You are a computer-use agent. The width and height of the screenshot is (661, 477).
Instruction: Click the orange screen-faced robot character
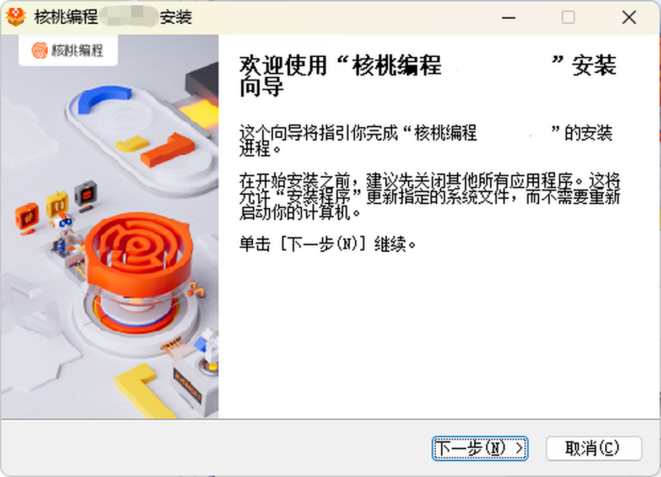click(26, 217)
